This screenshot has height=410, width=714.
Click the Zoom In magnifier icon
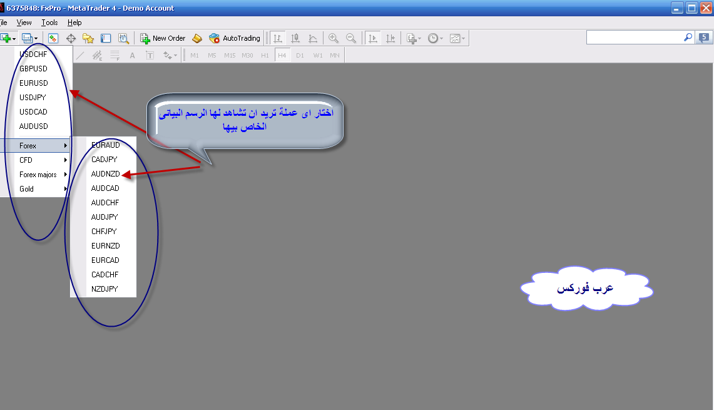pos(334,38)
